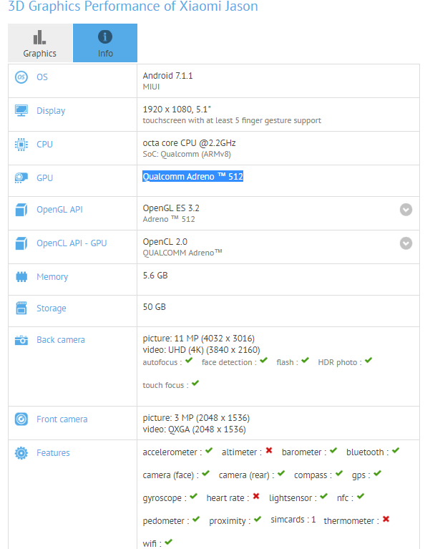Click the wifi check mark

169,542
